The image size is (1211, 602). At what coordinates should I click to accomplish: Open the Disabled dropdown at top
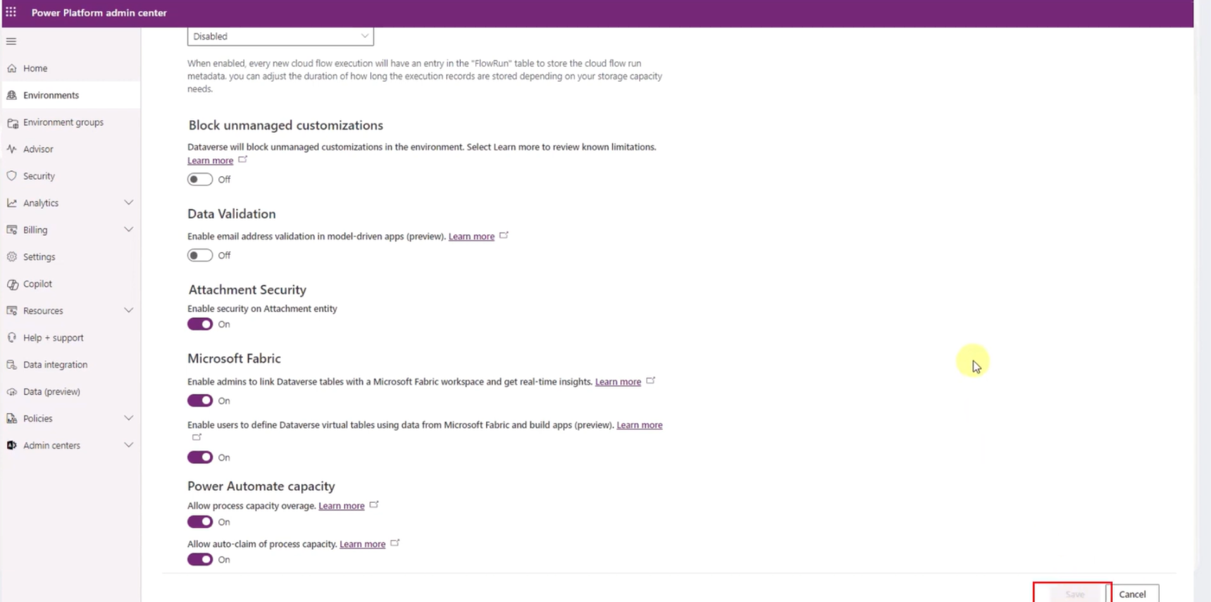point(280,36)
